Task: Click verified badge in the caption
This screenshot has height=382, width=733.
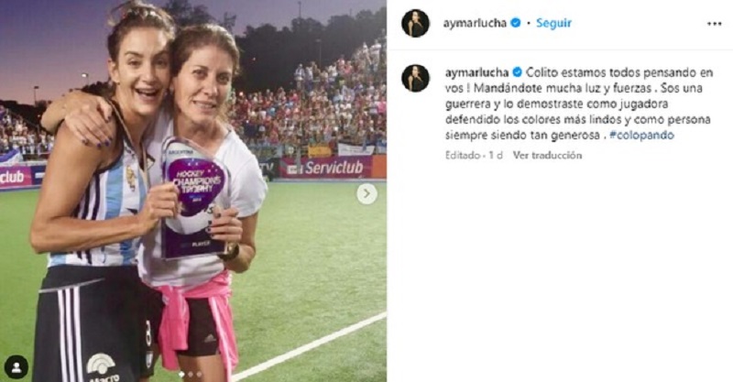Action: click(x=517, y=72)
